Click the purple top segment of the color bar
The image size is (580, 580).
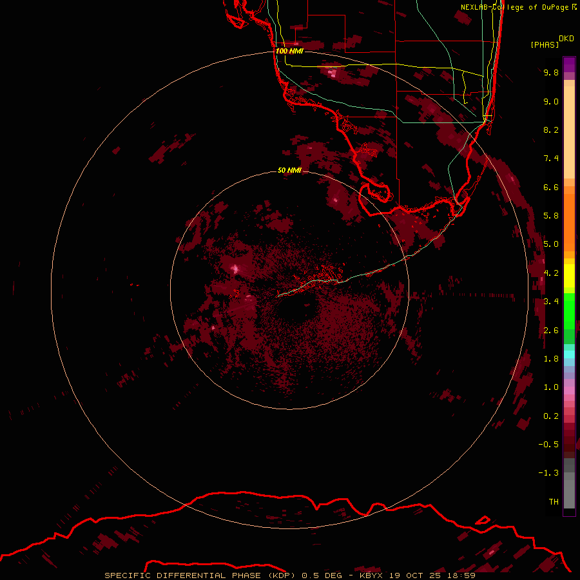(569, 64)
